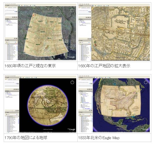Click the Layers list scrollbar in the Edo-and-Tokyo screenshot
155x144 pixels.
pos(17,52)
